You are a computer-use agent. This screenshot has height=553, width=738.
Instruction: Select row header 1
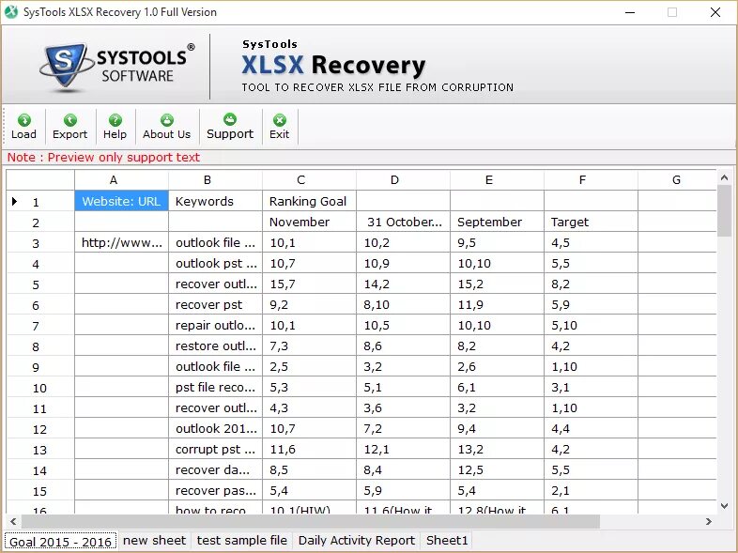tap(40, 201)
